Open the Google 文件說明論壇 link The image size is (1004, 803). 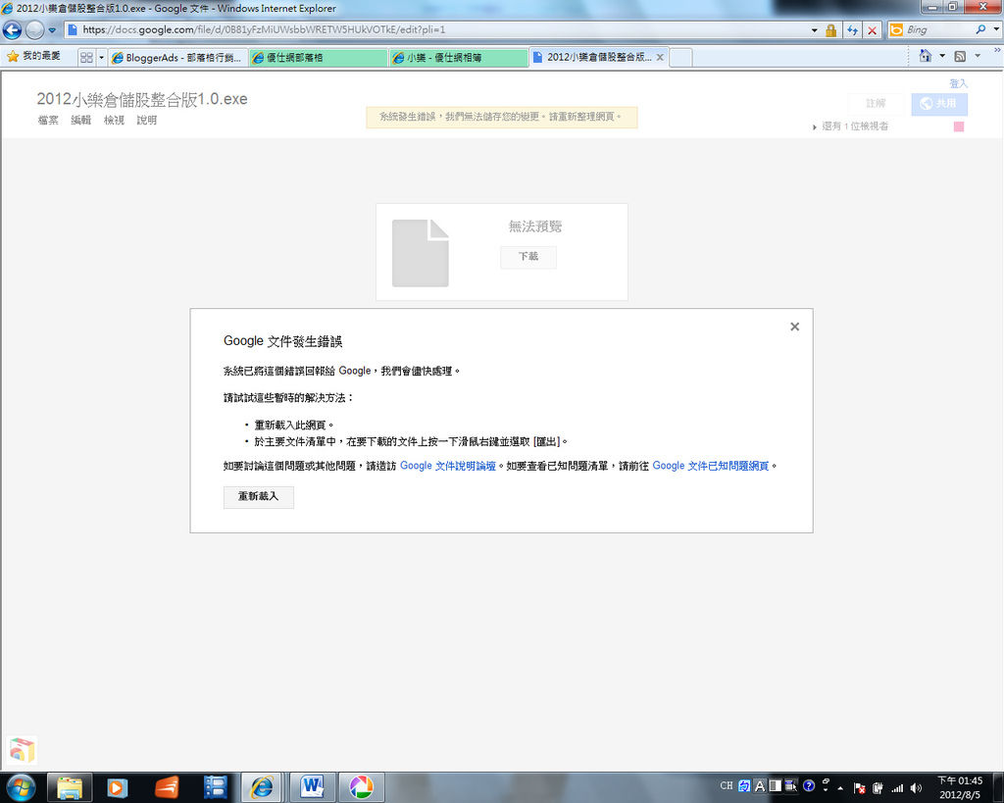point(447,466)
